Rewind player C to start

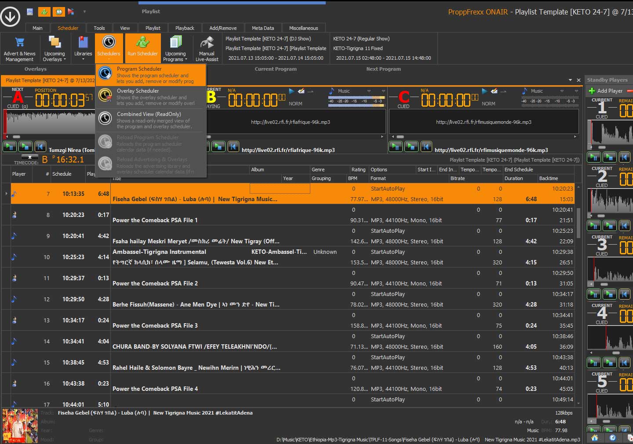[x=426, y=147]
